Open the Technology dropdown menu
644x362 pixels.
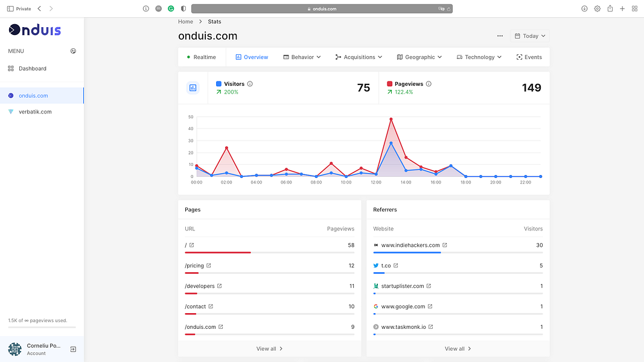tap(479, 57)
